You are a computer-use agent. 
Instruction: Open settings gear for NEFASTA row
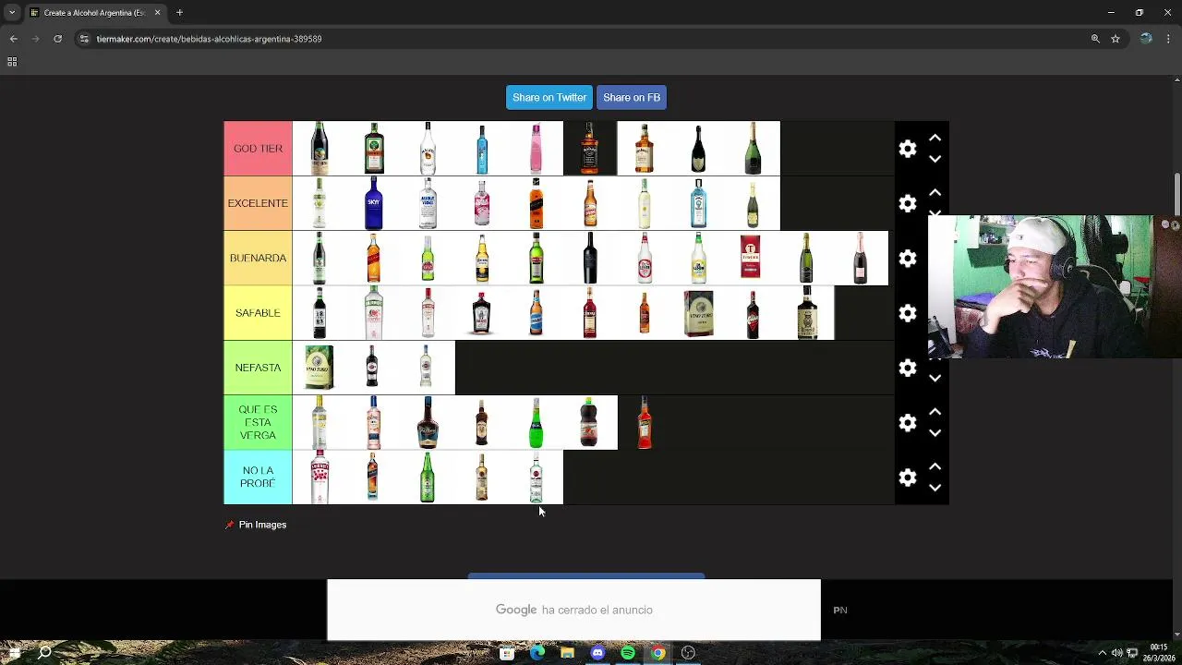908,368
